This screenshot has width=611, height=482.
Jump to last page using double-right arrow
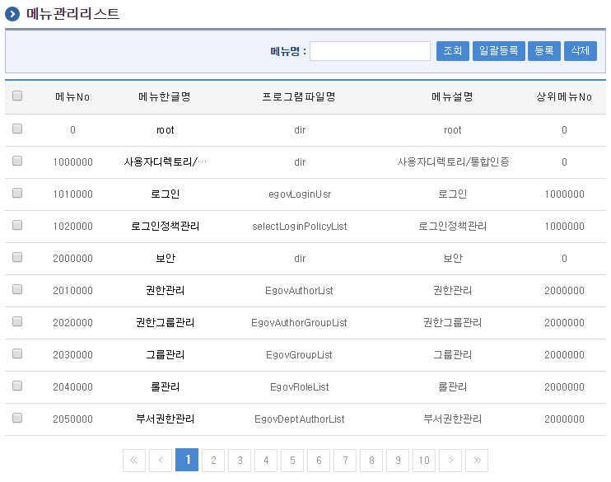477,461
